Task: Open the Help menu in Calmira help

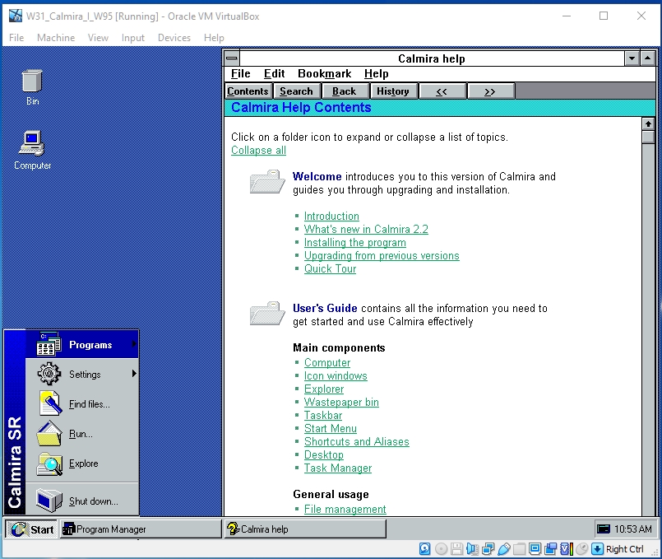Action: tap(376, 73)
